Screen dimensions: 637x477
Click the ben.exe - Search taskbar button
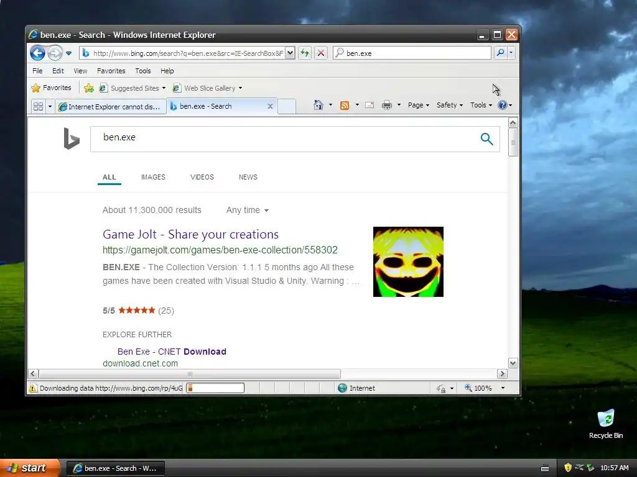(115, 468)
